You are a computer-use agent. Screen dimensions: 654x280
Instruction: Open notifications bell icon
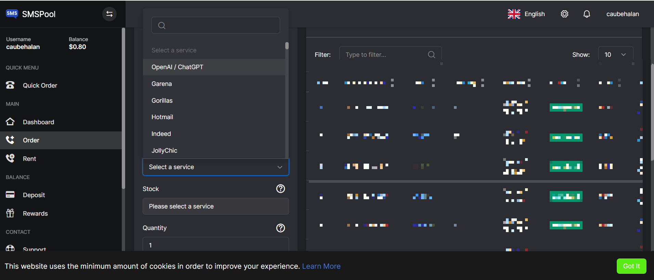click(x=587, y=14)
